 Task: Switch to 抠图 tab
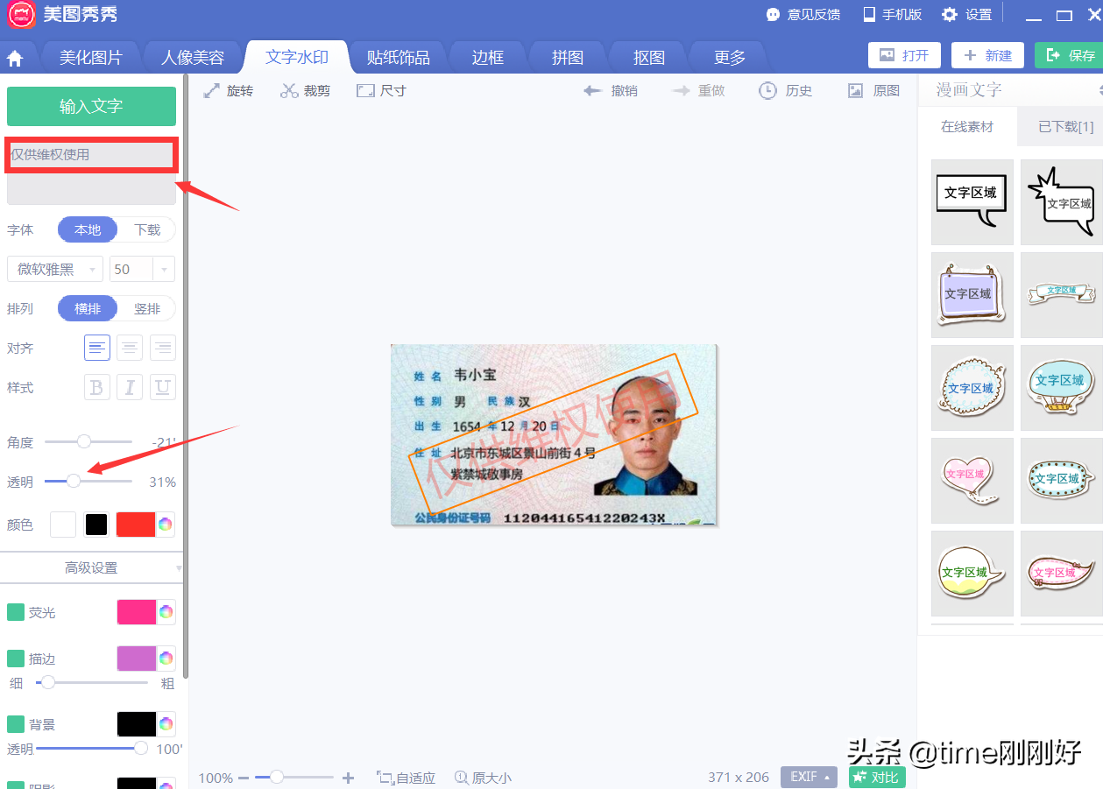649,58
